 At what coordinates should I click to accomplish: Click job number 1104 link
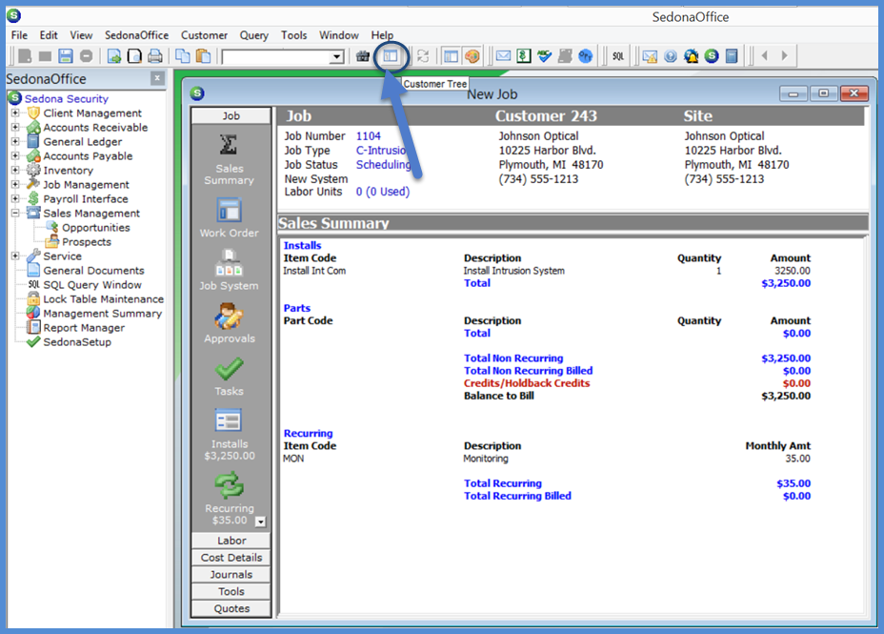pyautogui.click(x=368, y=136)
